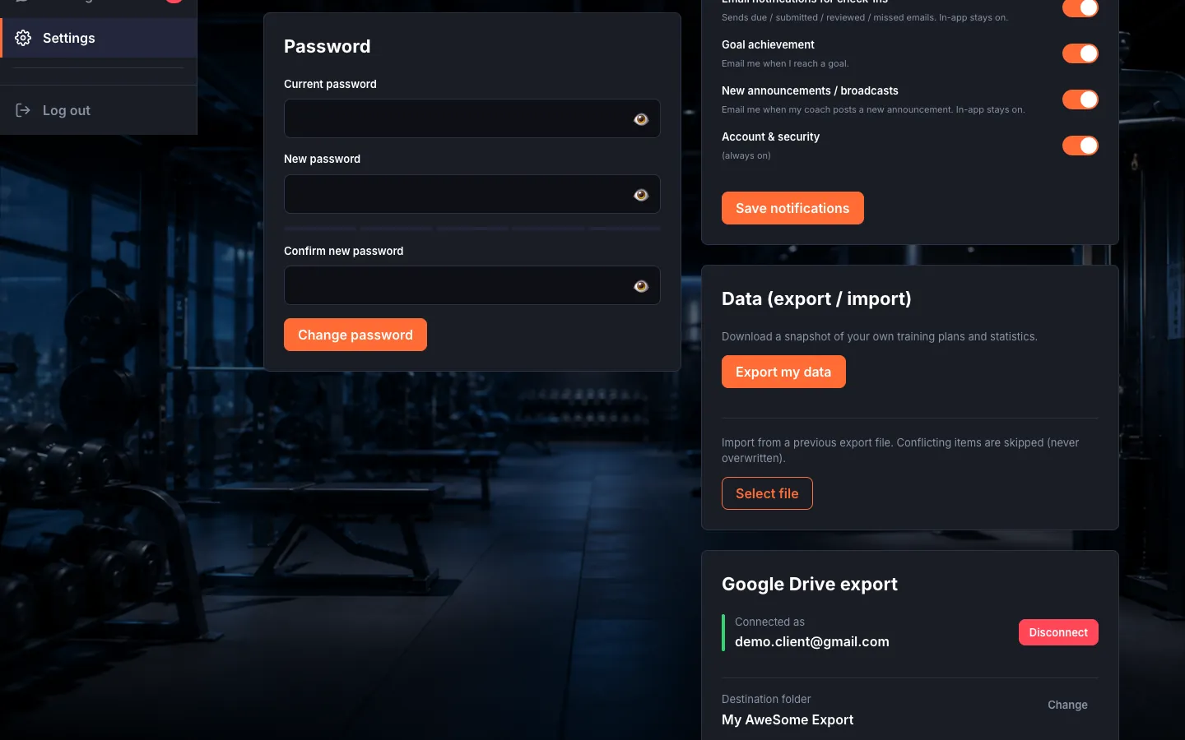This screenshot has width=1185, height=740.
Task: Click the My AweSome Export folder name
Action: point(788,719)
